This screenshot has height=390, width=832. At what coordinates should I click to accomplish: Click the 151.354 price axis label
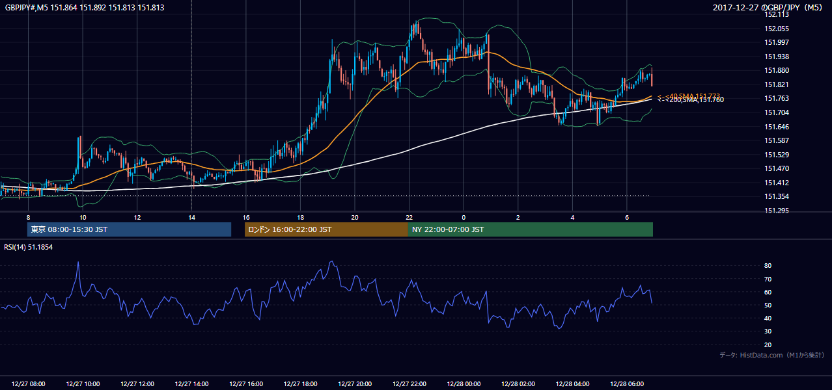777,196
